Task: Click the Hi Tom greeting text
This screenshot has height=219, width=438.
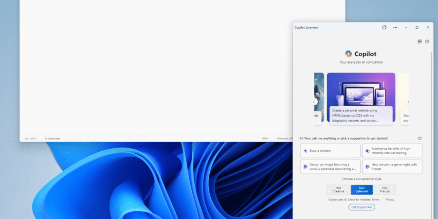Action: coord(344,138)
